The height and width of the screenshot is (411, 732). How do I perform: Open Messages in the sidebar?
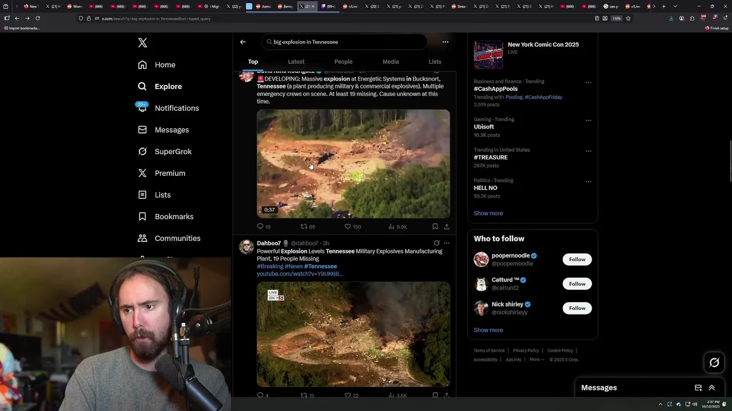point(163,130)
